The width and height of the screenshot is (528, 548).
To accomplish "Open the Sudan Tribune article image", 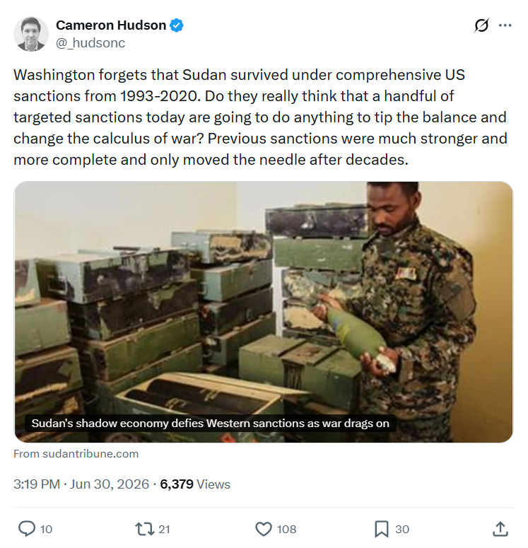I will 264,312.
